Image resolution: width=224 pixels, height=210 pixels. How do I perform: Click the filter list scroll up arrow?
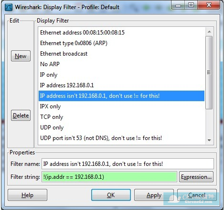coord(209,32)
